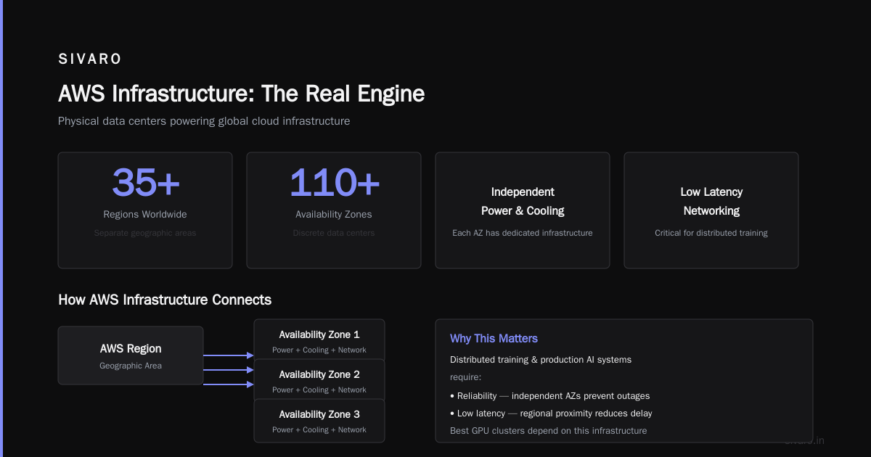Select Distributed training & production AI systems line

(541, 360)
